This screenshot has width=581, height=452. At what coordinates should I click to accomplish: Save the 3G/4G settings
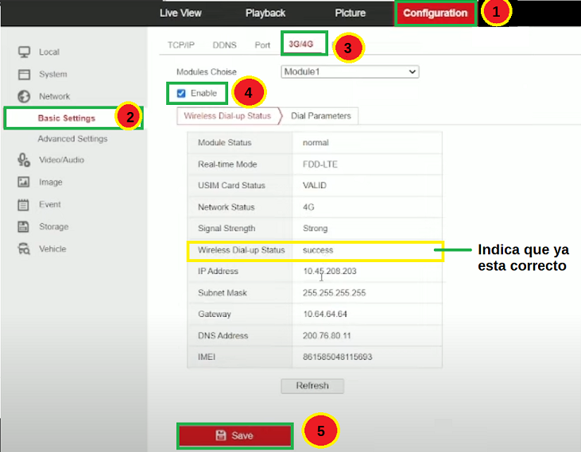click(x=235, y=435)
